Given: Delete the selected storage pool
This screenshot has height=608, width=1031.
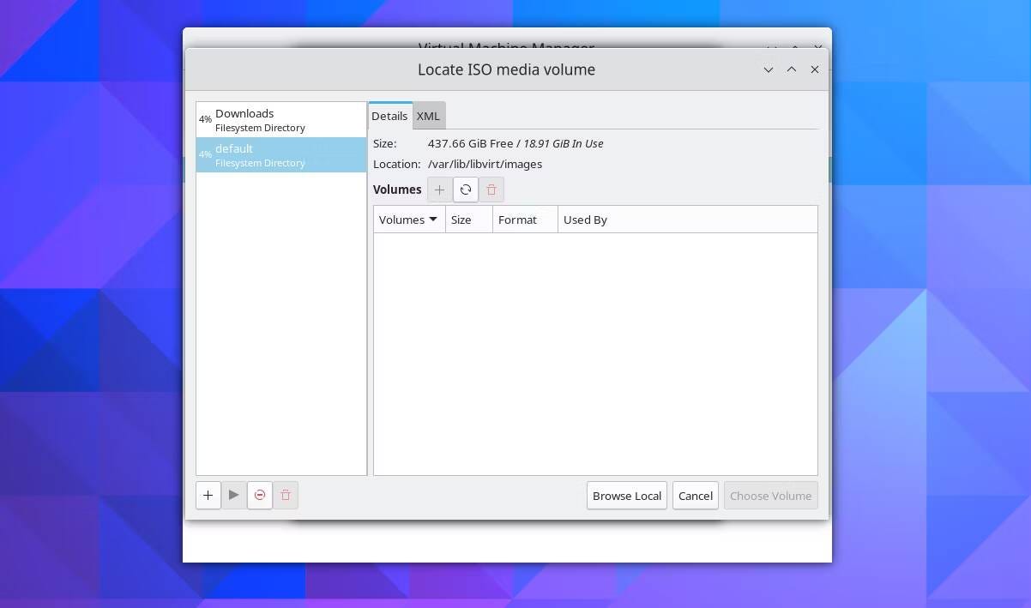Looking at the screenshot, I should pos(285,495).
